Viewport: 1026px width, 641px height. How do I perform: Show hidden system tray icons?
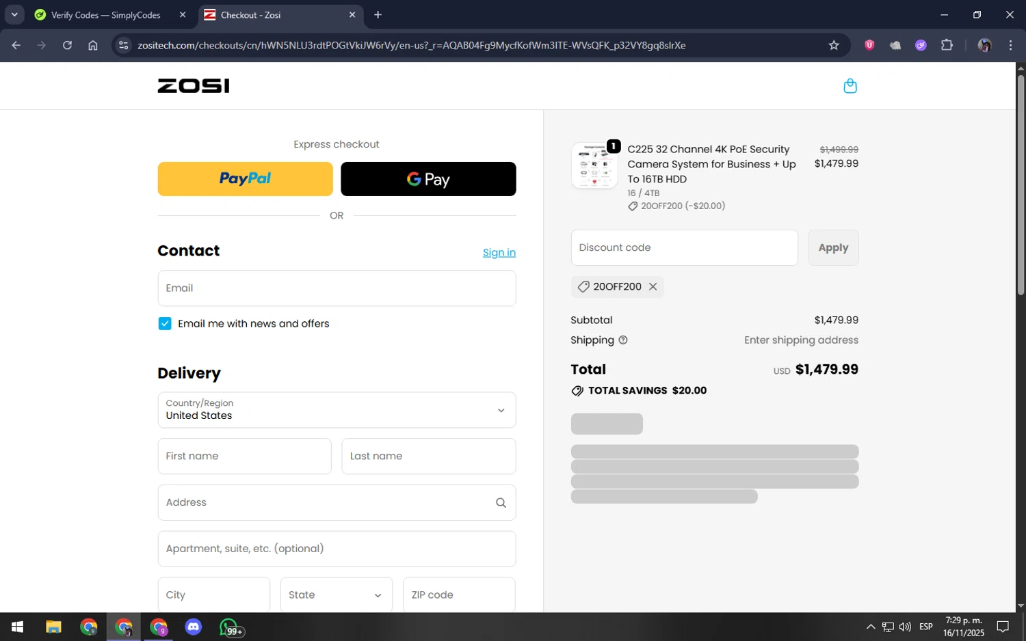[x=870, y=627]
